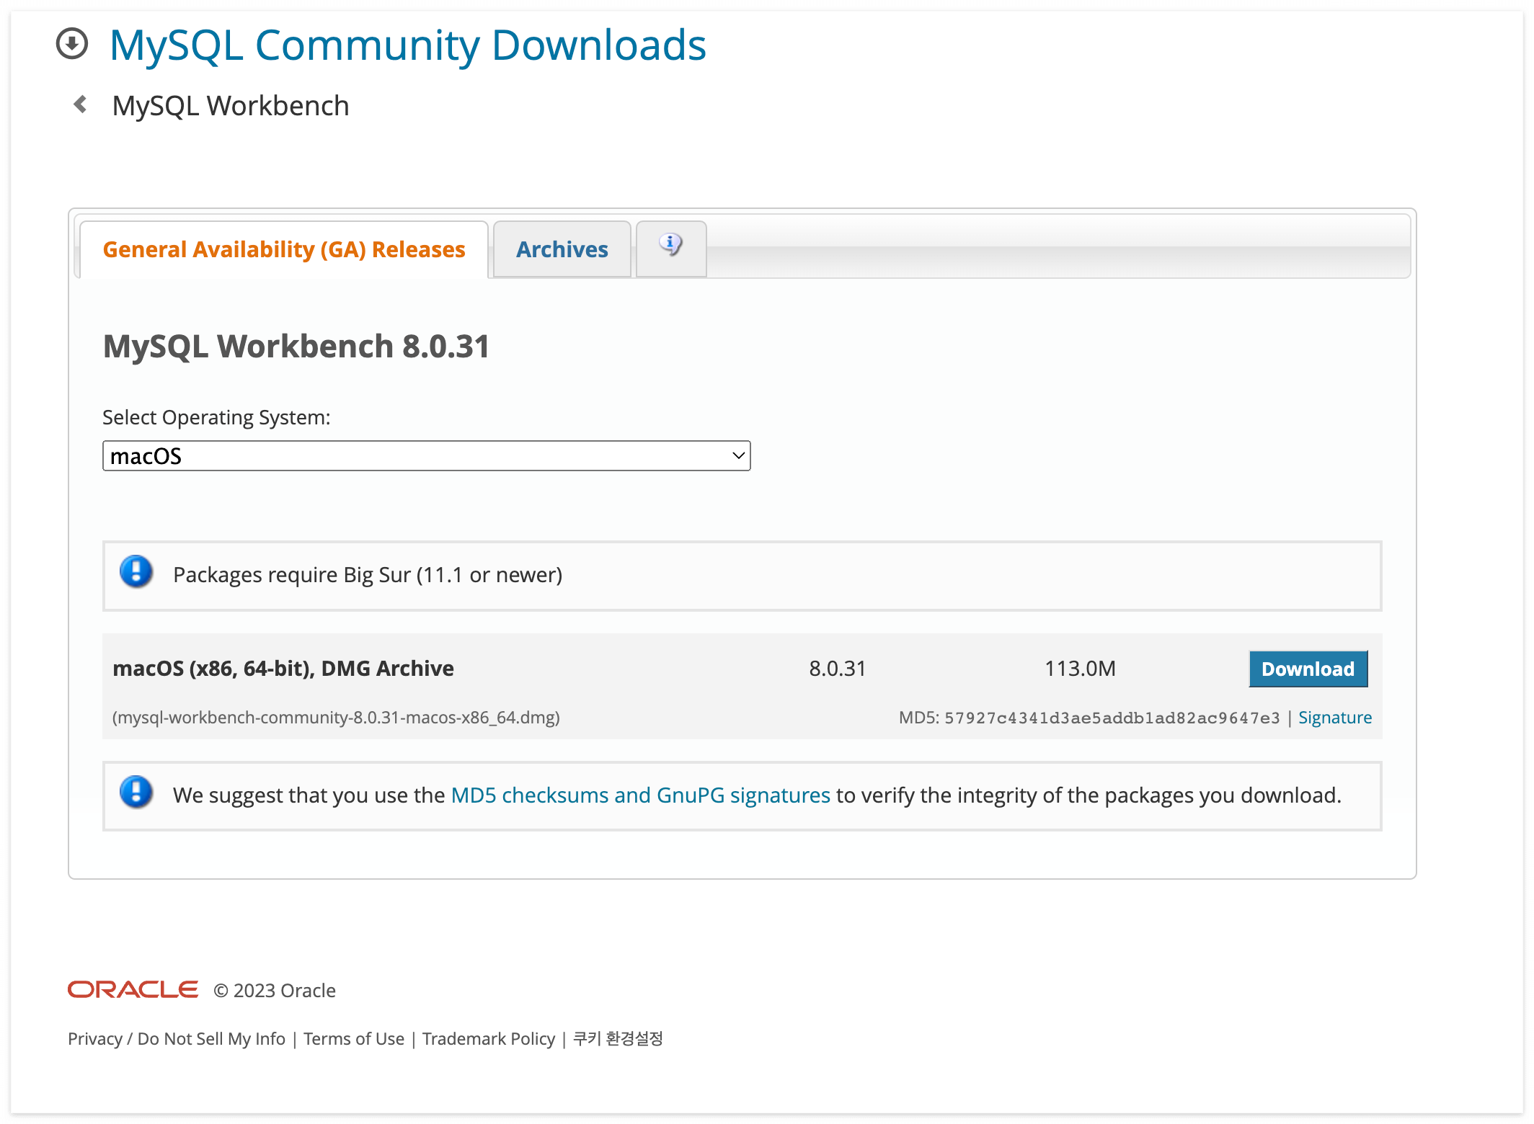
Task: Open the Signature link next to MD5
Action: point(1334,718)
